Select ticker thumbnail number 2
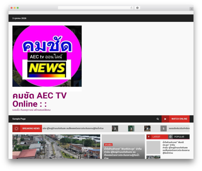The width and height of the screenshot is (202, 171). coord(115,129)
